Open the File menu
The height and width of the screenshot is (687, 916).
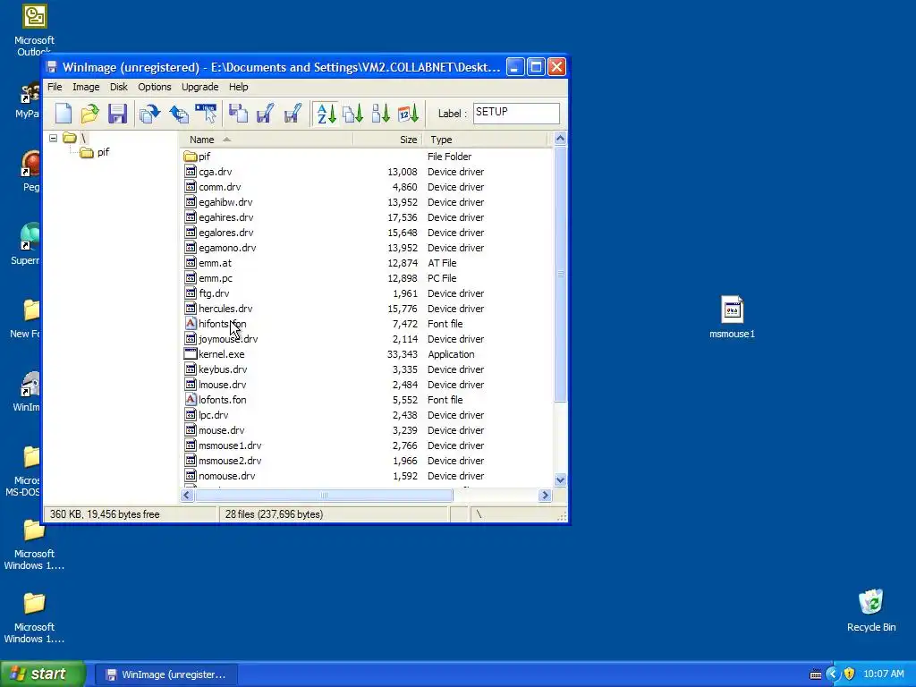click(x=55, y=87)
